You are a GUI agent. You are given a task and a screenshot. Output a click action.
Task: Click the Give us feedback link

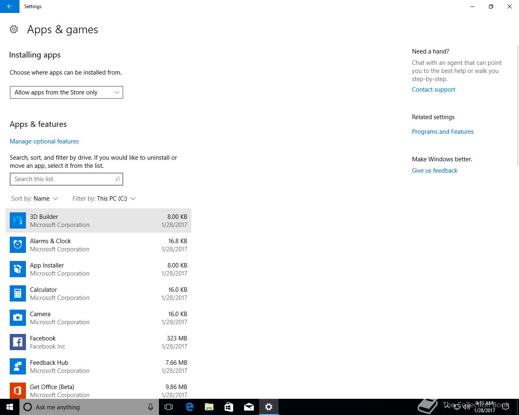tap(435, 171)
